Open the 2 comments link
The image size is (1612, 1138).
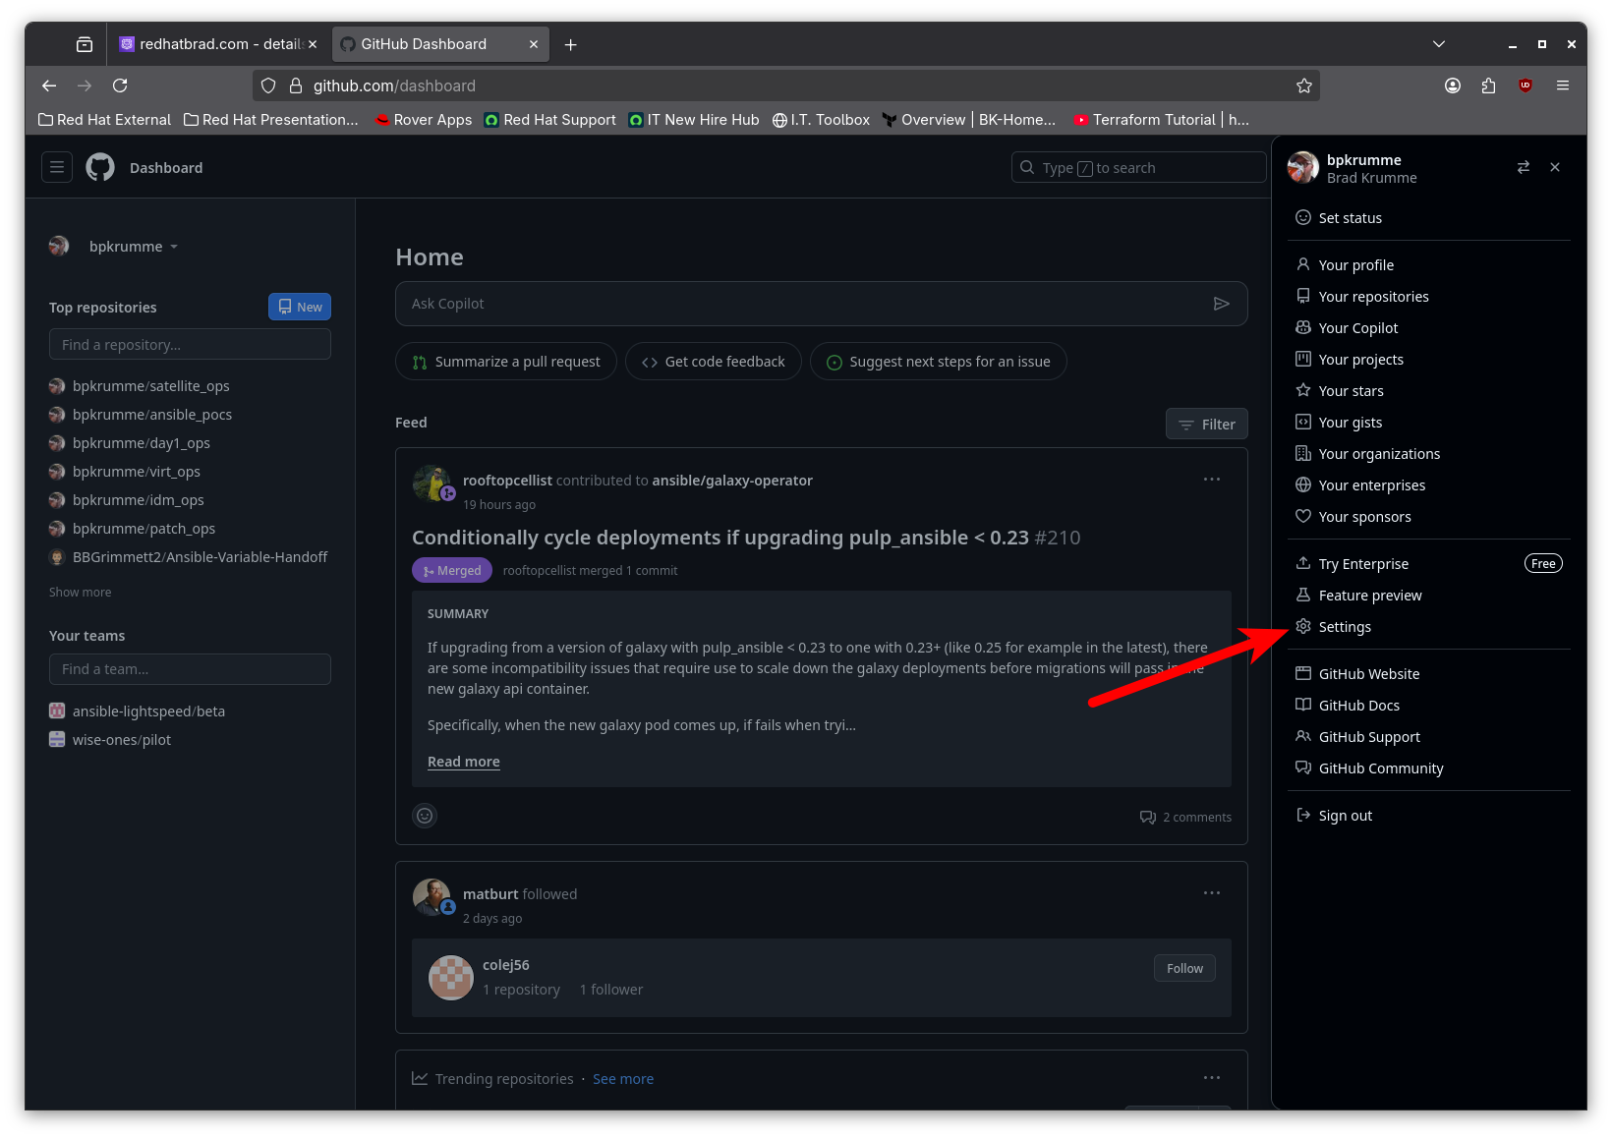(1185, 817)
